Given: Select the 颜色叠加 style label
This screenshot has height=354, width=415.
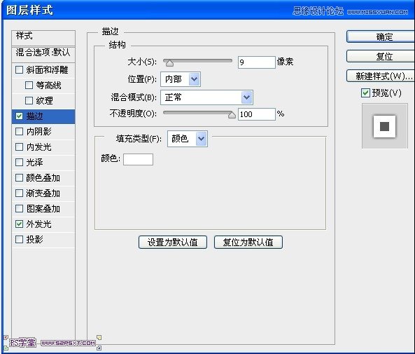Looking at the screenshot, I should pos(43,177).
